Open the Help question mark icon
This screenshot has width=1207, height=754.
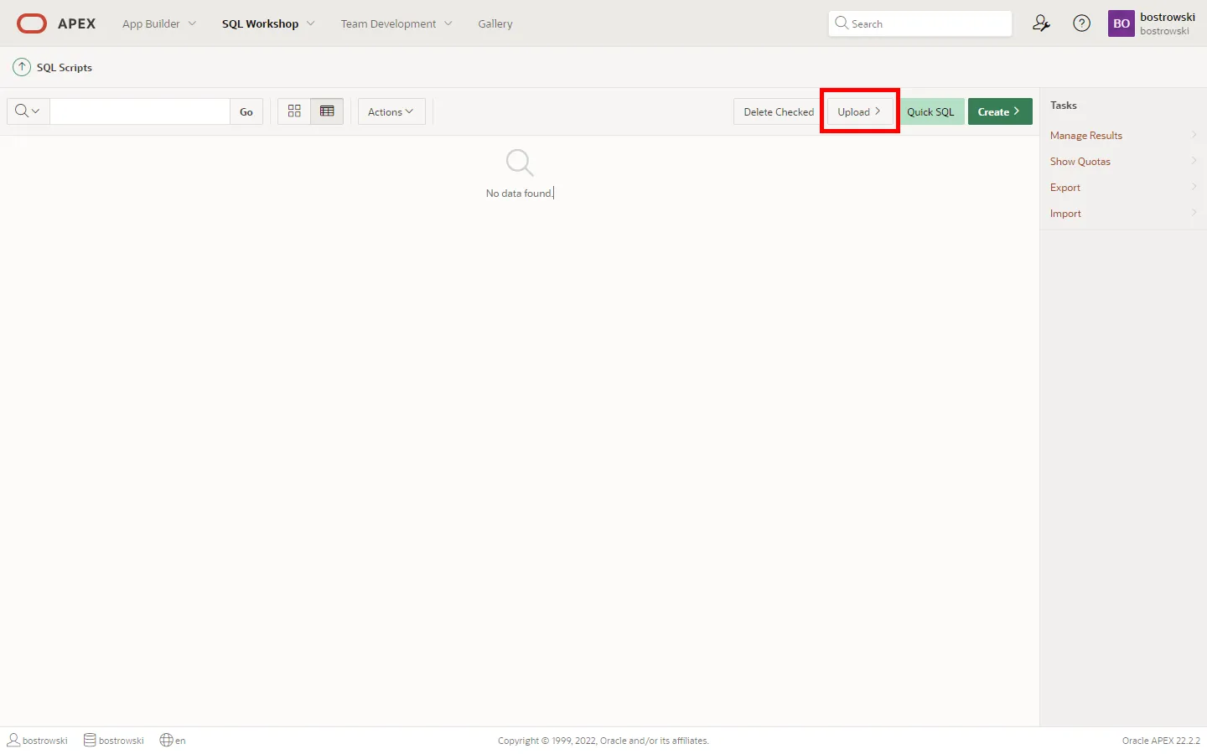pos(1082,23)
